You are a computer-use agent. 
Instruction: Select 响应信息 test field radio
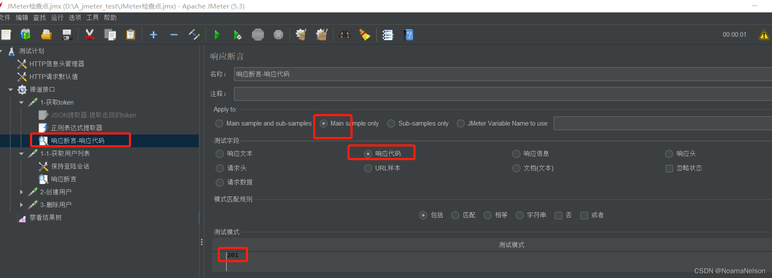coord(516,154)
